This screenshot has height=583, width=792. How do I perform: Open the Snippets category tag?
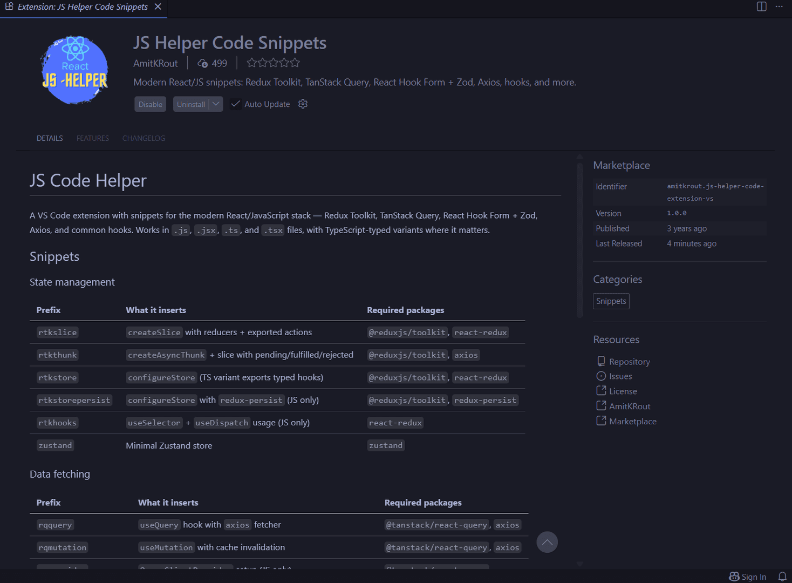(611, 301)
